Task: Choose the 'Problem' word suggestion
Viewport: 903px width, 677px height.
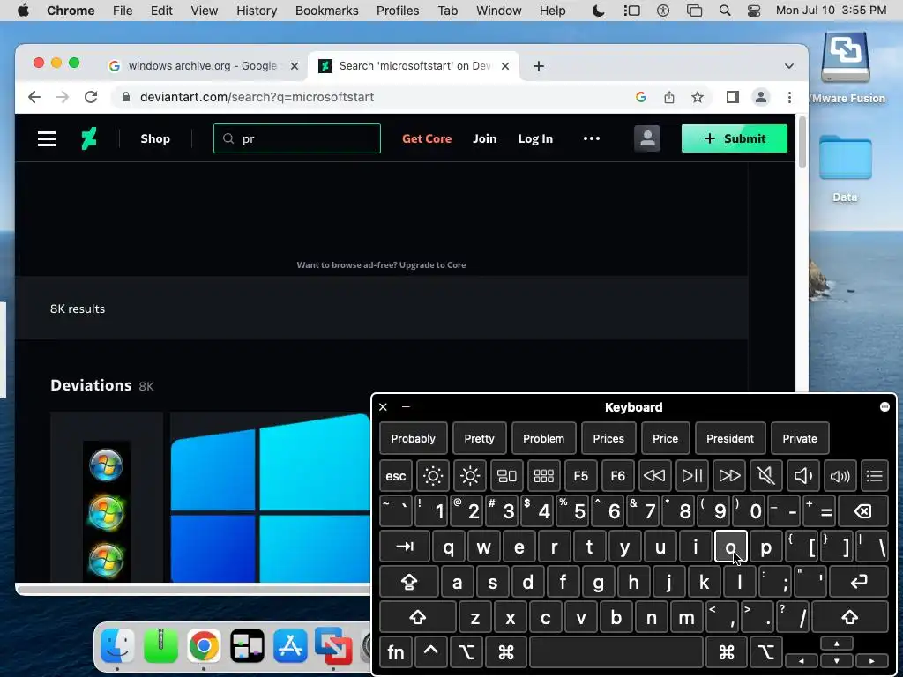Action: 543,439
